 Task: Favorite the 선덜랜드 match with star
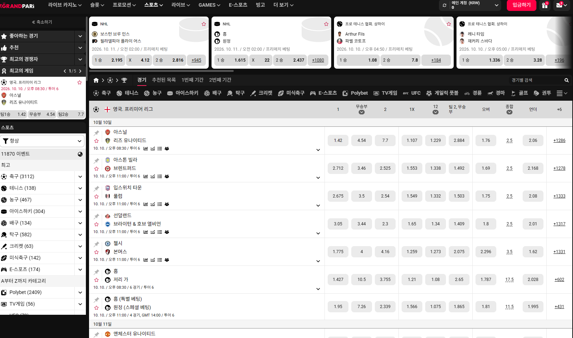click(96, 224)
